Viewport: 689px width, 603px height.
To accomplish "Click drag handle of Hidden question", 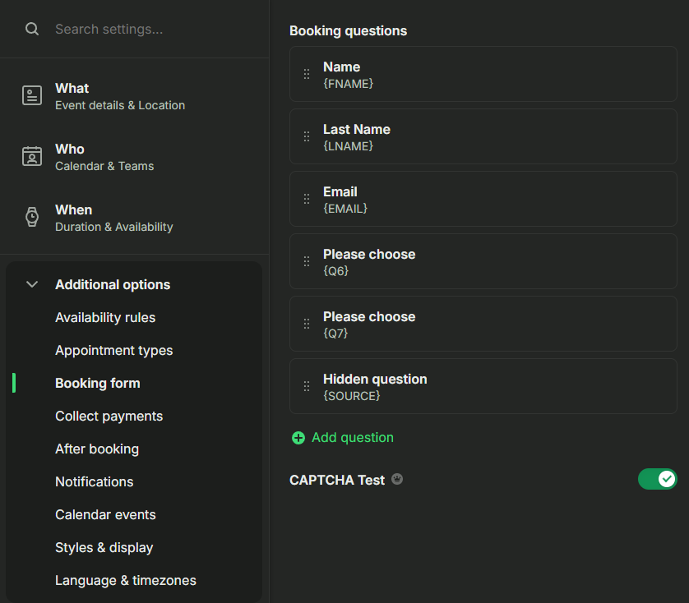I will pos(307,386).
